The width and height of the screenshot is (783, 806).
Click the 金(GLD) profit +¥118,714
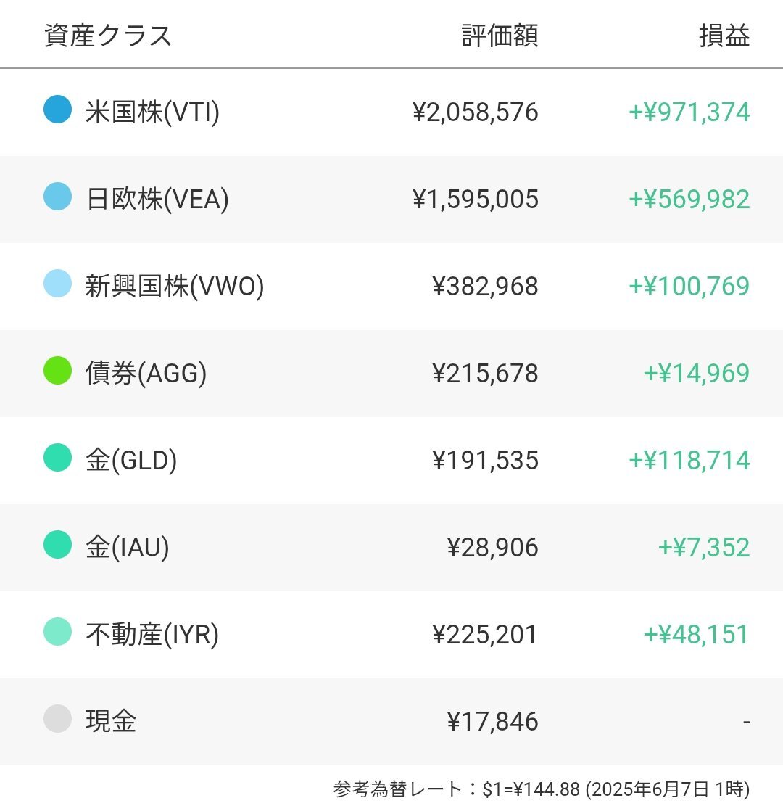tap(689, 460)
